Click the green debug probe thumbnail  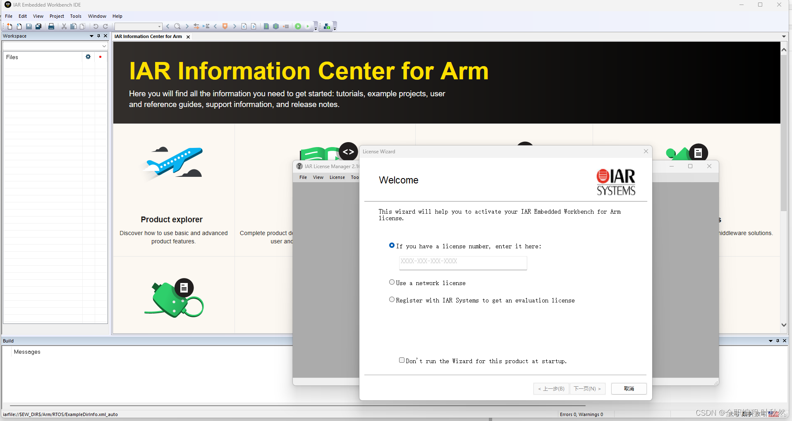[174, 298]
